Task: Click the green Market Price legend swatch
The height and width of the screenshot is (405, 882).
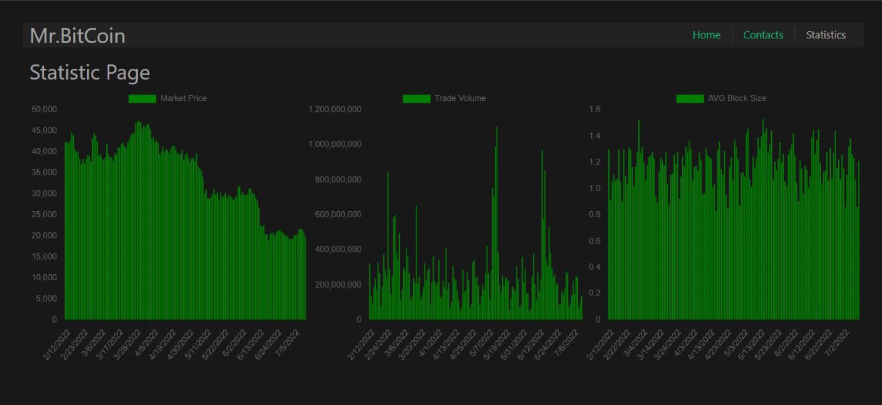Action: [x=142, y=98]
